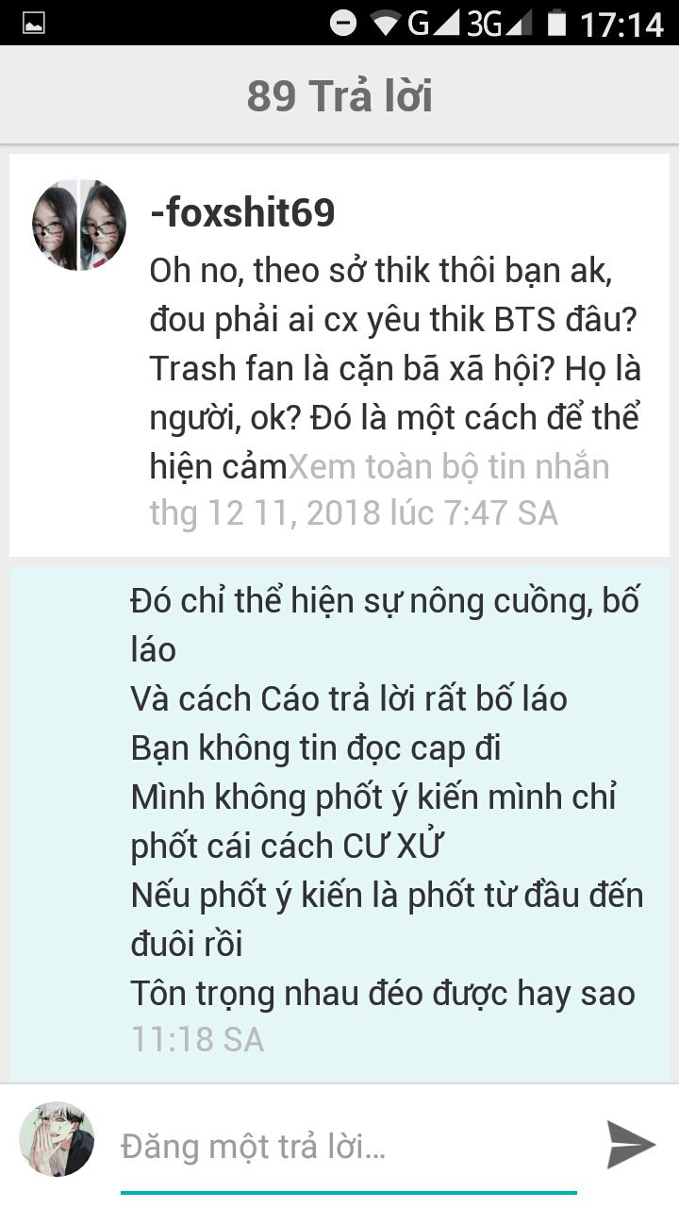This screenshot has width=679, height=1208.
Task: Tap reply line "Tôn trọng nhau"
Action: click(383, 993)
